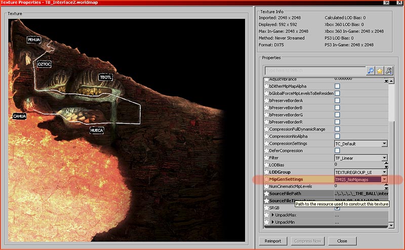Click the 'Method: Never Streamed' text

coord(281,38)
